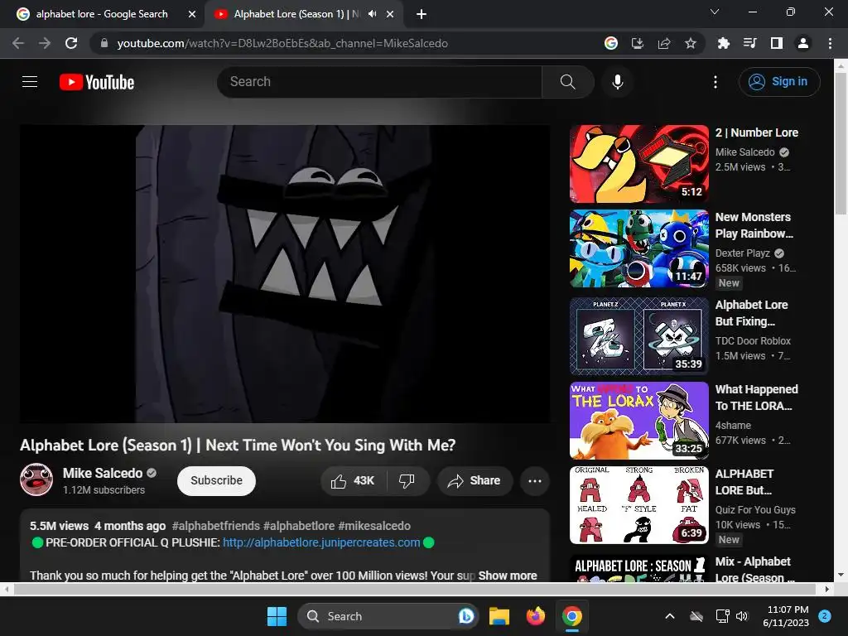The image size is (848, 636).
Task: Open the YouTube hamburger guide menu
Action: (x=30, y=82)
